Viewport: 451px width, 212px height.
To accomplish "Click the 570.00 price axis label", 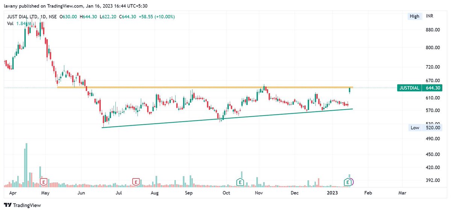I will coord(433,110).
